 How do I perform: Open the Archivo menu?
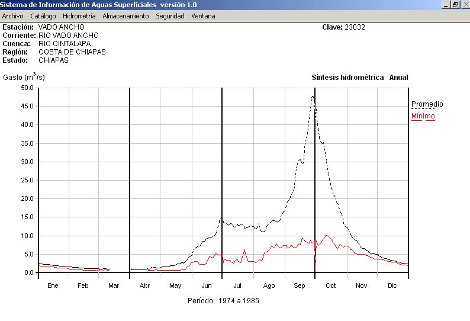tap(12, 16)
